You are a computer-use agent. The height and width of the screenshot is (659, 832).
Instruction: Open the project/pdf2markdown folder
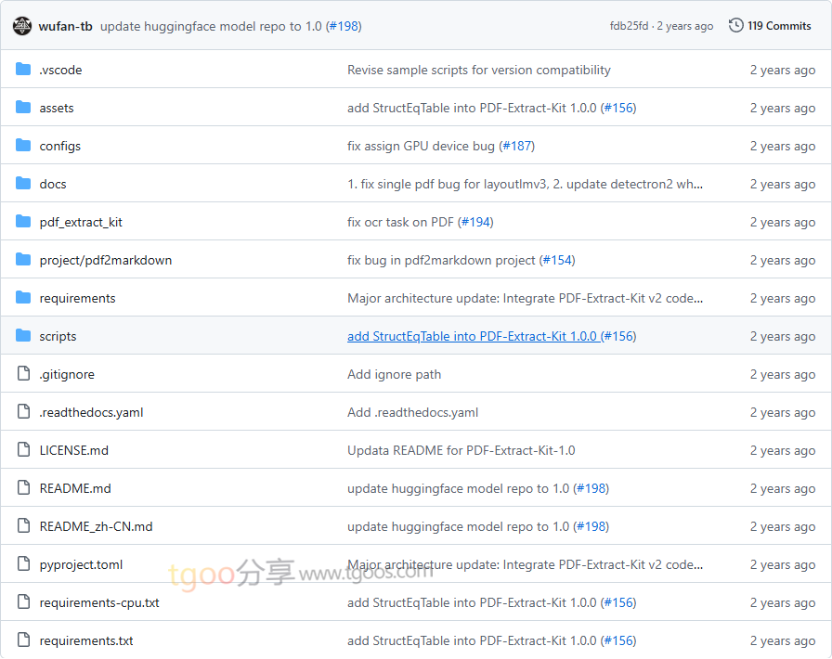tap(105, 260)
